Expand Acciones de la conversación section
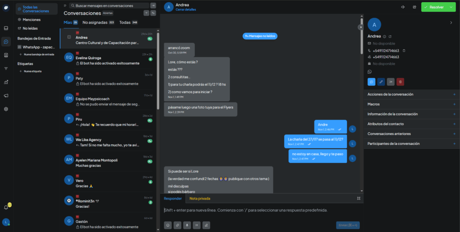 454,94
